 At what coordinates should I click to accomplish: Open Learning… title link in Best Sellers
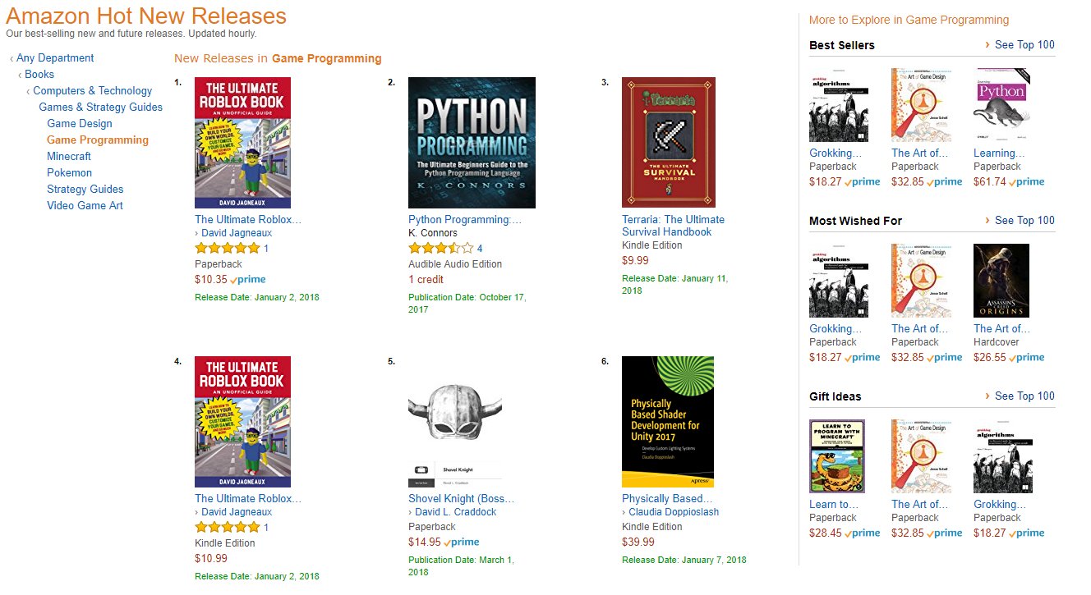click(x=999, y=153)
